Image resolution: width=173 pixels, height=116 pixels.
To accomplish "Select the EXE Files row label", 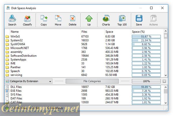I will 16,91.
